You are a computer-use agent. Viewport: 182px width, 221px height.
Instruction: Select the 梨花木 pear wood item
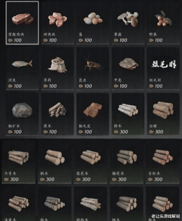click(90, 162)
